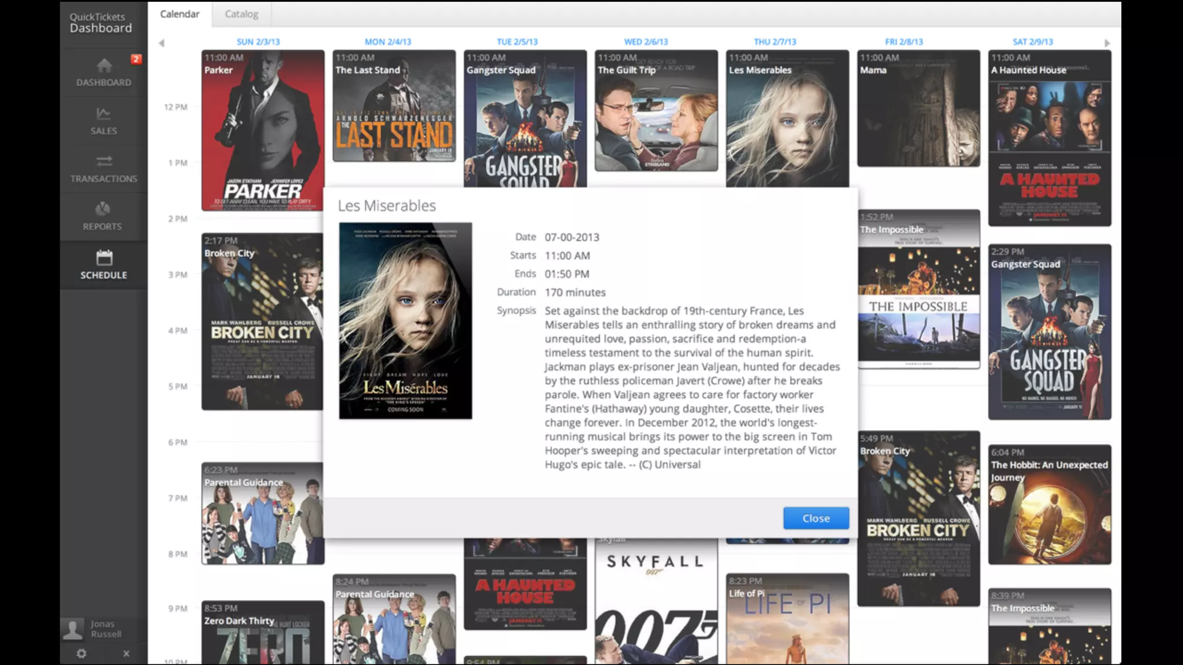The image size is (1183, 665).
Task: Open the Dashboard home icon
Action: (104, 66)
